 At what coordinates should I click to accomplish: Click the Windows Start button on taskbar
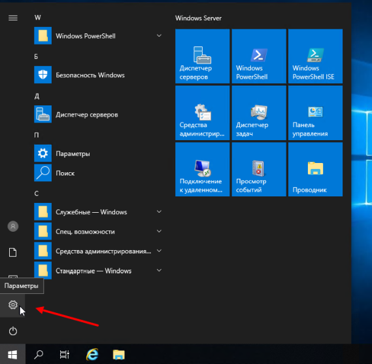12,355
